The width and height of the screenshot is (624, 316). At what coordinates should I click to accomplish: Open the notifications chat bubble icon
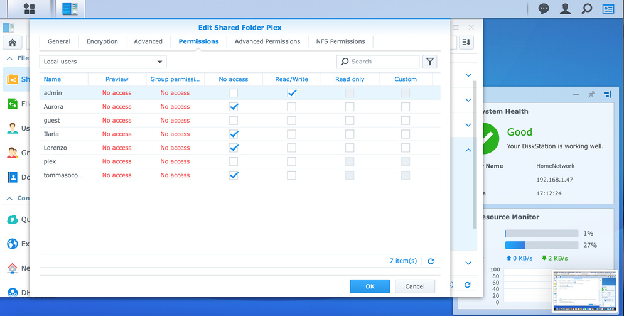(544, 8)
